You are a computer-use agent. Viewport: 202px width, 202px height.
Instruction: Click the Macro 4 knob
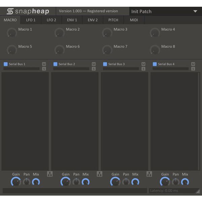(155, 33)
